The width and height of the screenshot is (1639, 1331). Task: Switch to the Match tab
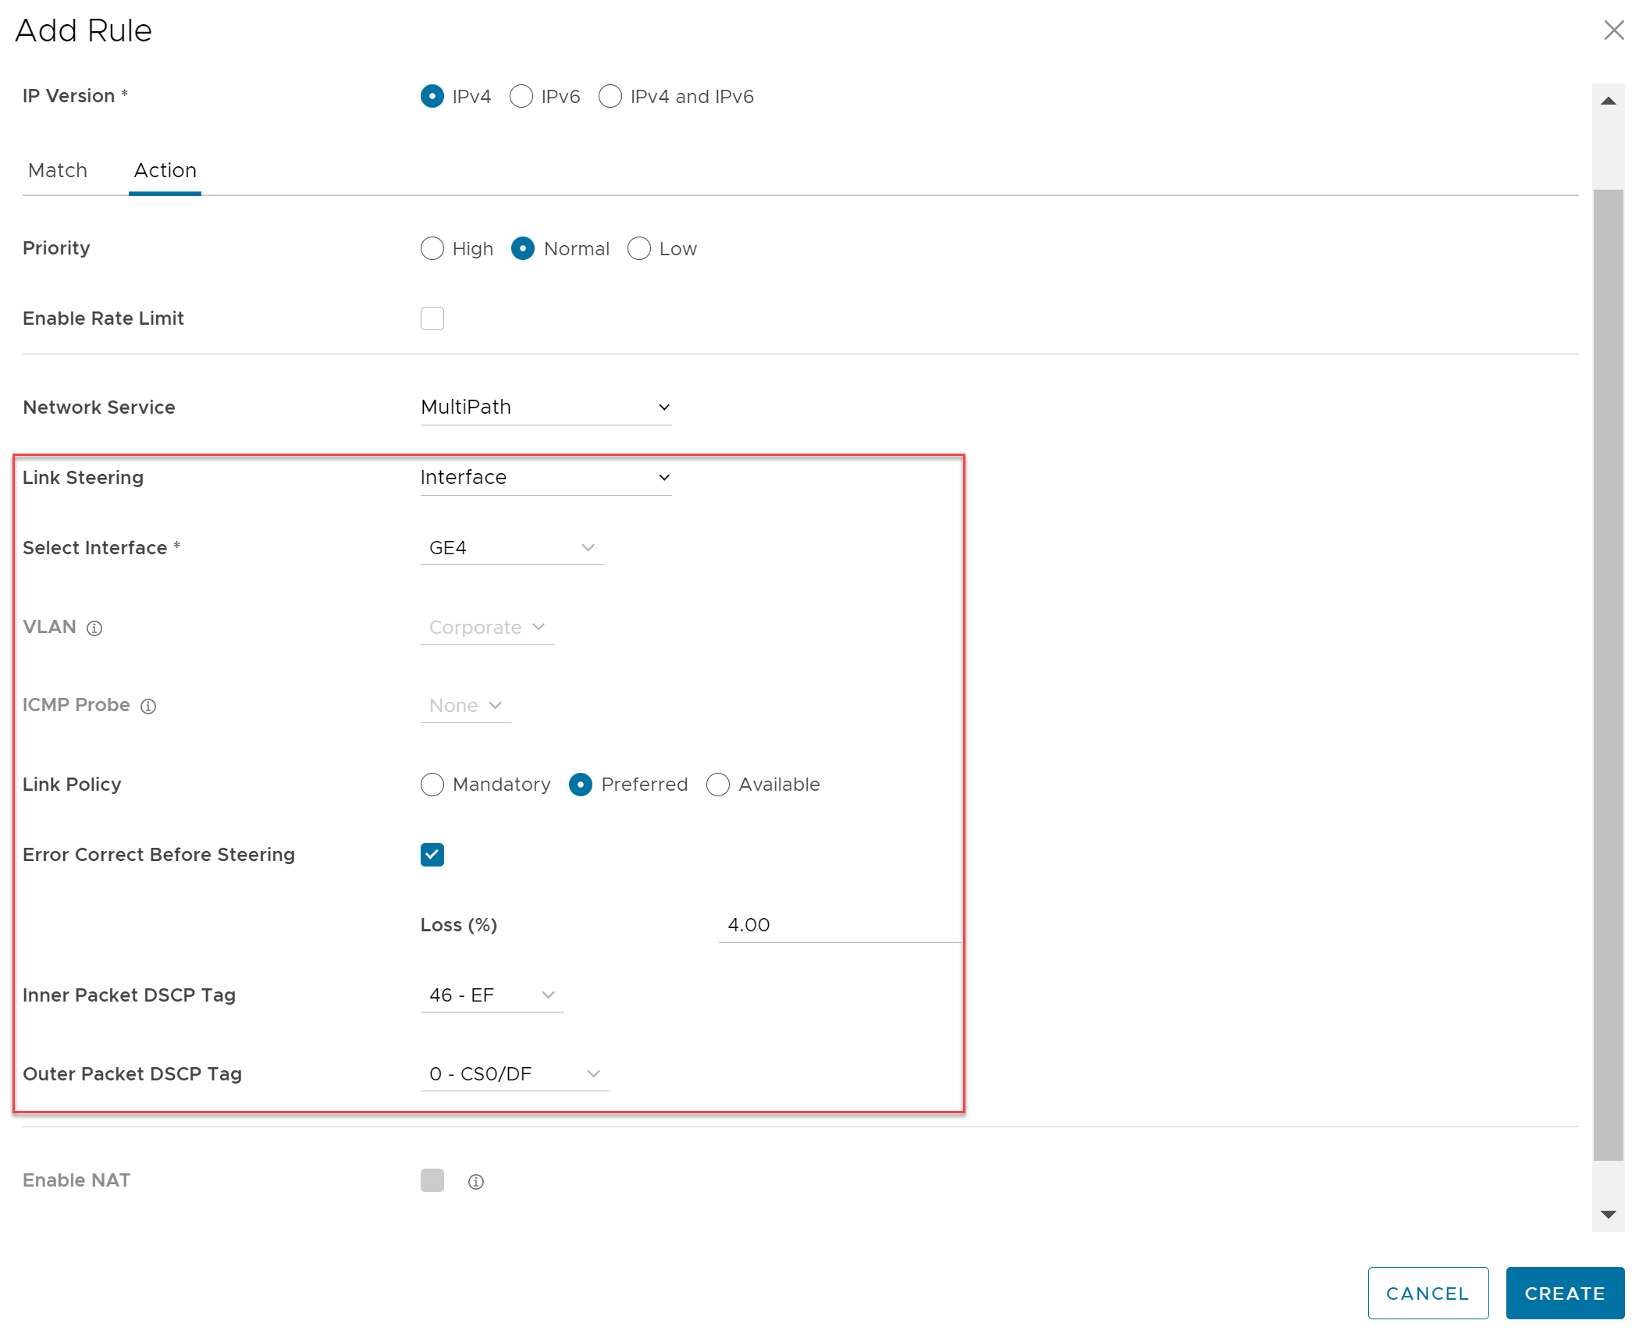click(x=55, y=169)
